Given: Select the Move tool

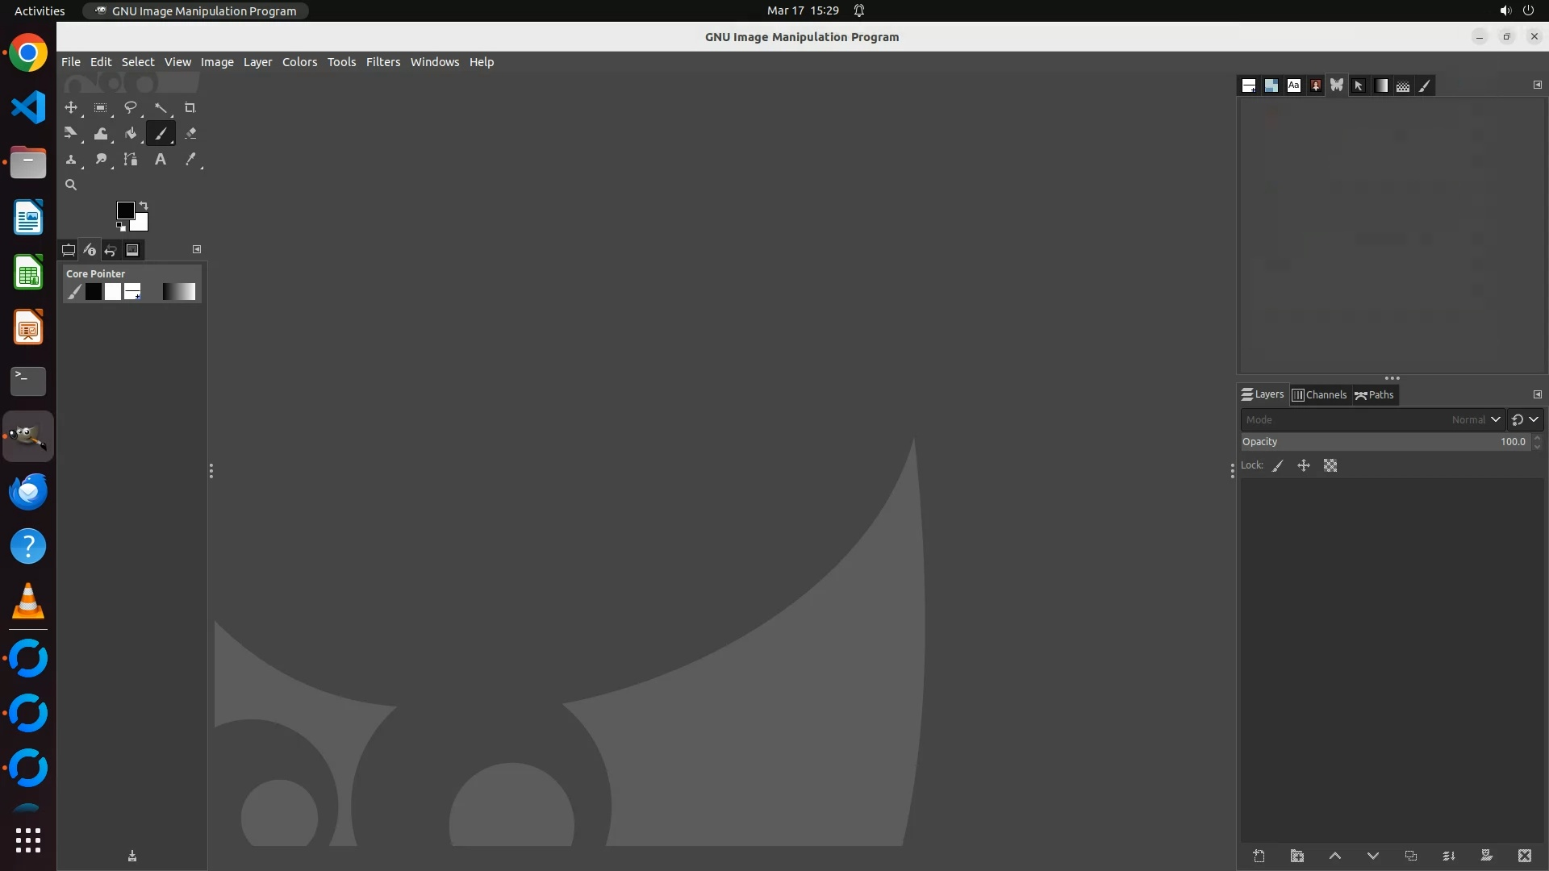Looking at the screenshot, I should pyautogui.click(x=71, y=107).
